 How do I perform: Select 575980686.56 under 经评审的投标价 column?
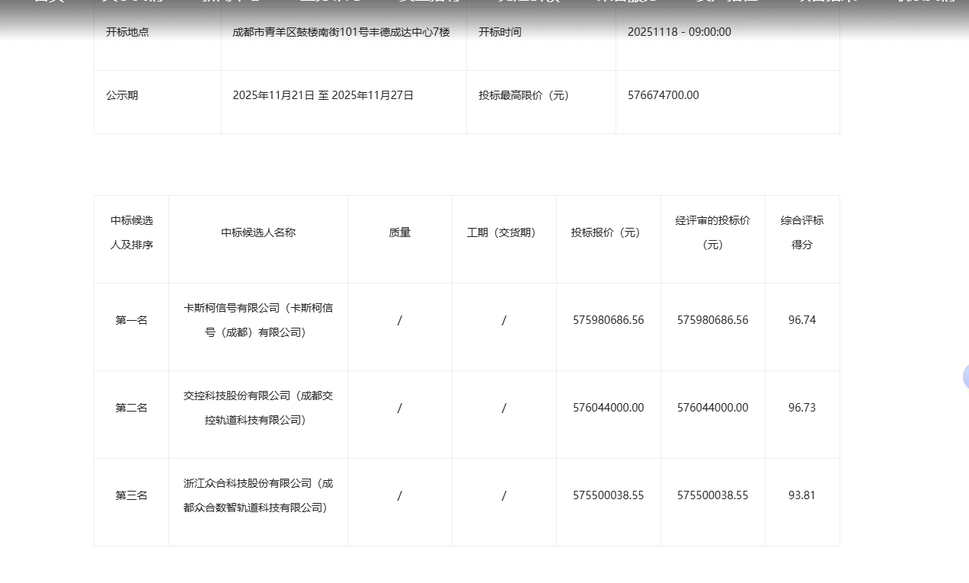713,320
